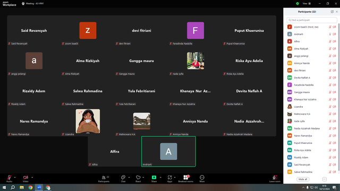Image resolution: width=340 pixels, height=191 pixels.
Task: Open audio options arrow next to Audio
Action: (x=15, y=177)
